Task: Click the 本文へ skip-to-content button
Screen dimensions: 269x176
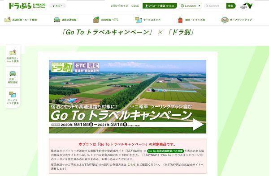Action: 58,6
